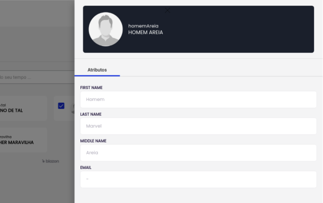Click the Last Name field showing Marvel
This screenshot has height=203, width=323.
pos(198,126)
